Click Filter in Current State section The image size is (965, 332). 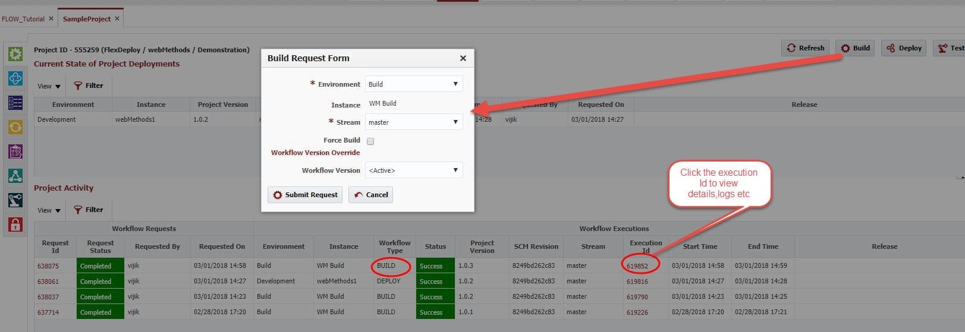pyautogui.click(x=89, y=86)
